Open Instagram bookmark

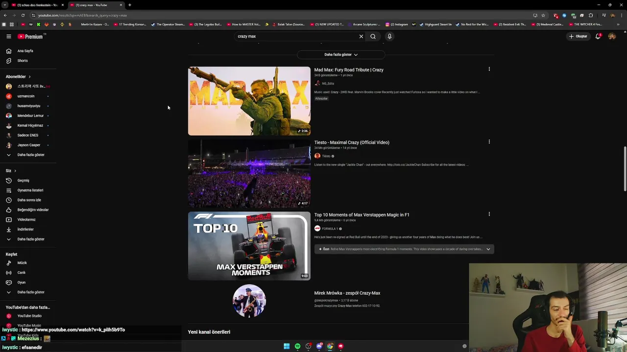pos(397,24)
